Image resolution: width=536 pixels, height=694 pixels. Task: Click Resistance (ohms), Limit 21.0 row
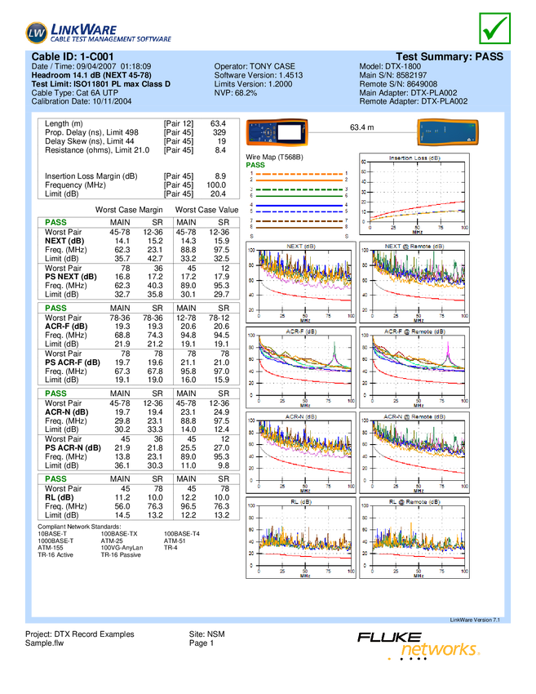[x=135, y=150]
